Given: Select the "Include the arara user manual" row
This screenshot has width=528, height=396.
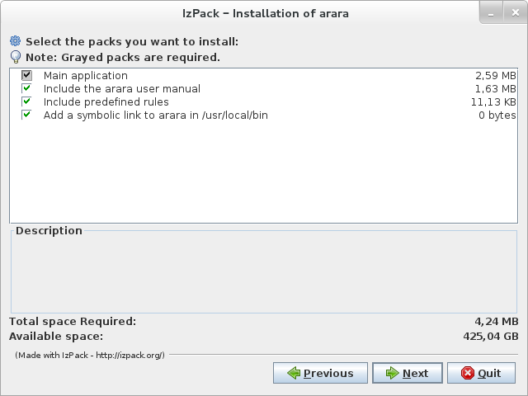Looking at the screenshot, I should click(121, 89).
